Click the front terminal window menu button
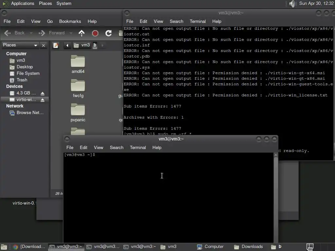The height and width of the screenshot is (251, 335). coord(67,139)
